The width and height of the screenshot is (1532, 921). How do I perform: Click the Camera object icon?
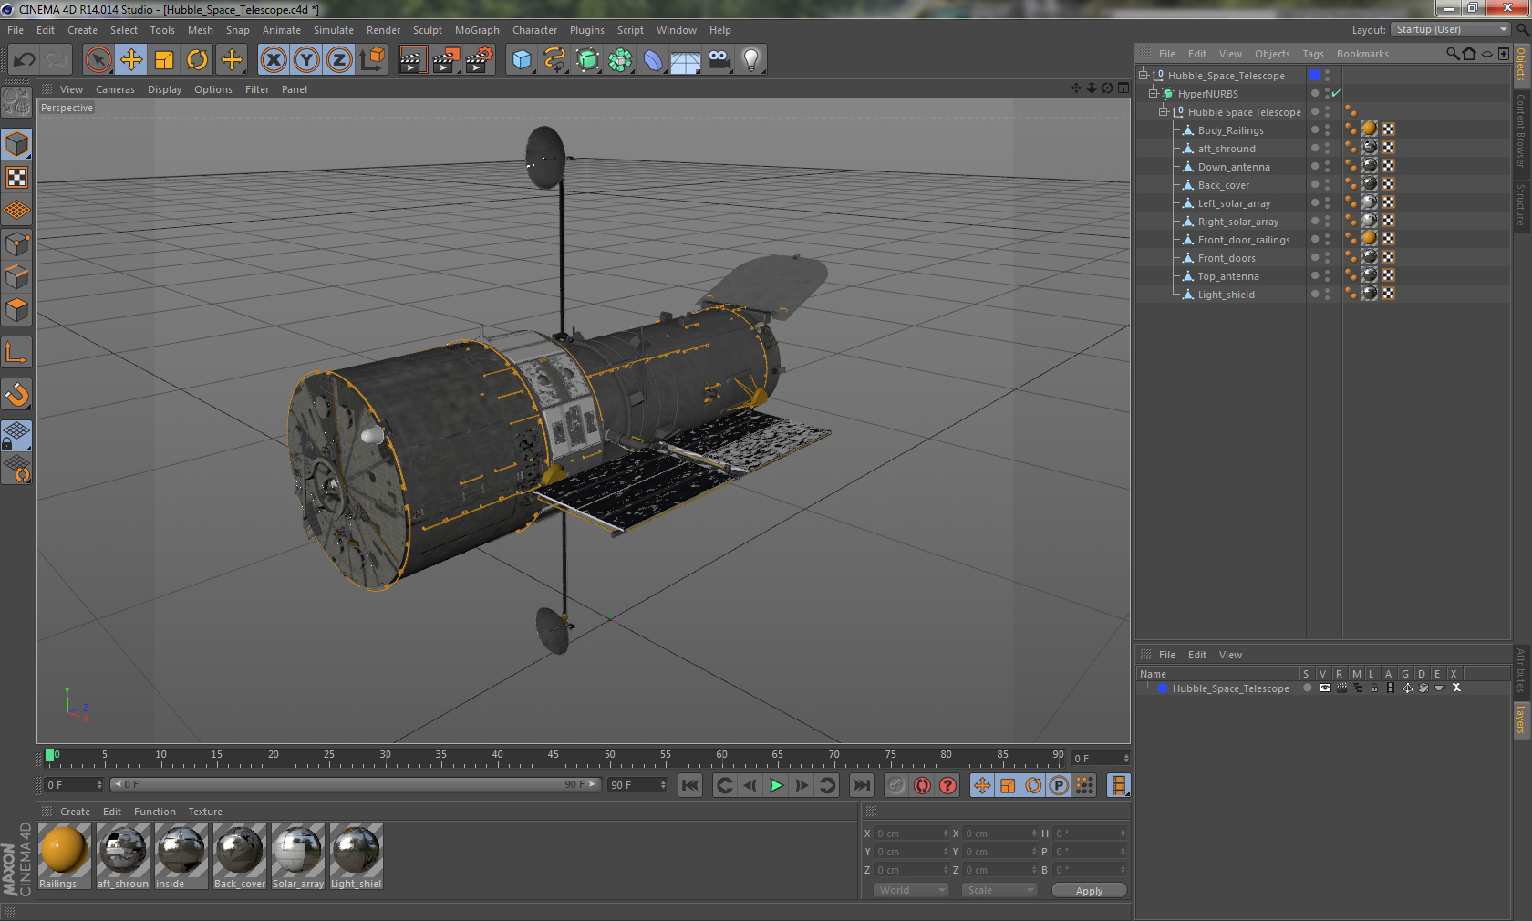719,60
